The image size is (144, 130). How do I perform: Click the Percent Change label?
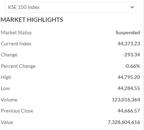click(x=18, y=66)
